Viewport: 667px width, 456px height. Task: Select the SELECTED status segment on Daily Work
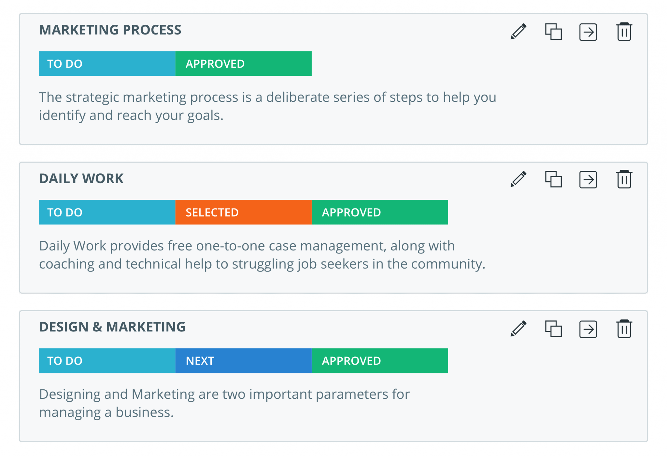(x=244, y=212)
